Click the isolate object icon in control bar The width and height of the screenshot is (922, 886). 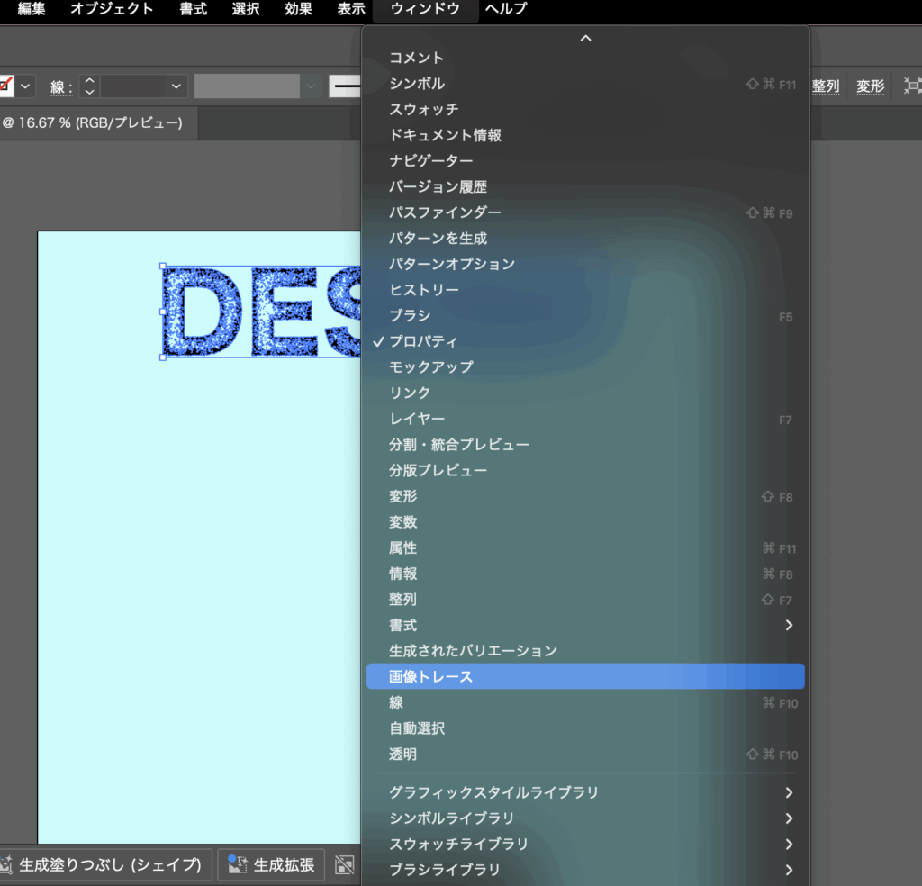click(x=912, y=86)
